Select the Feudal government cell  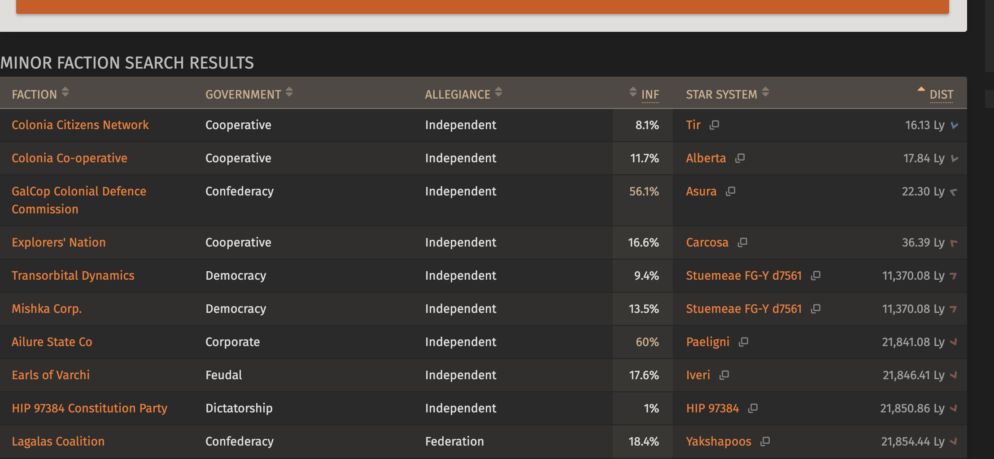(224, 375)
